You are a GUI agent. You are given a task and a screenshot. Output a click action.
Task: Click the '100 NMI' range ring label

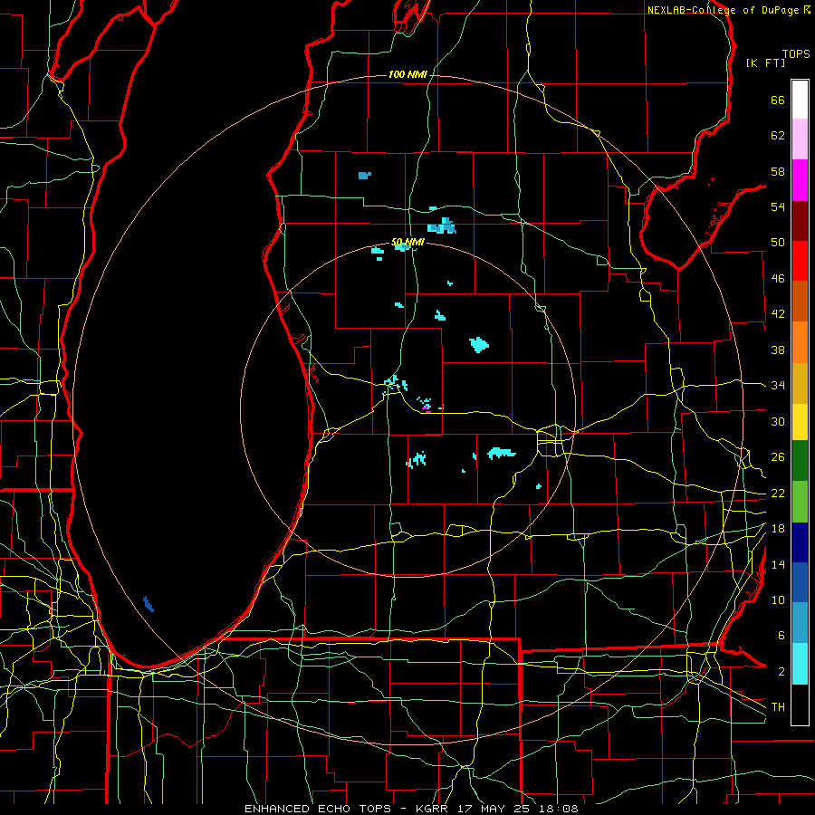pyautogui.click(x=407, y=74)
